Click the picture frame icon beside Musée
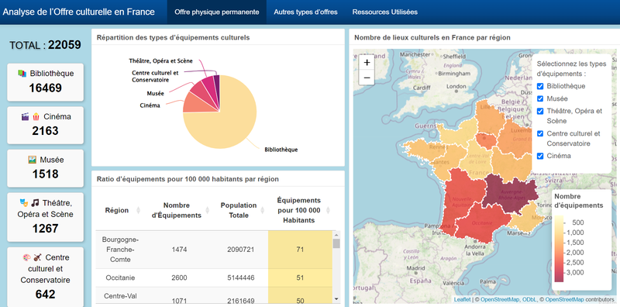 tap(32, 160)
